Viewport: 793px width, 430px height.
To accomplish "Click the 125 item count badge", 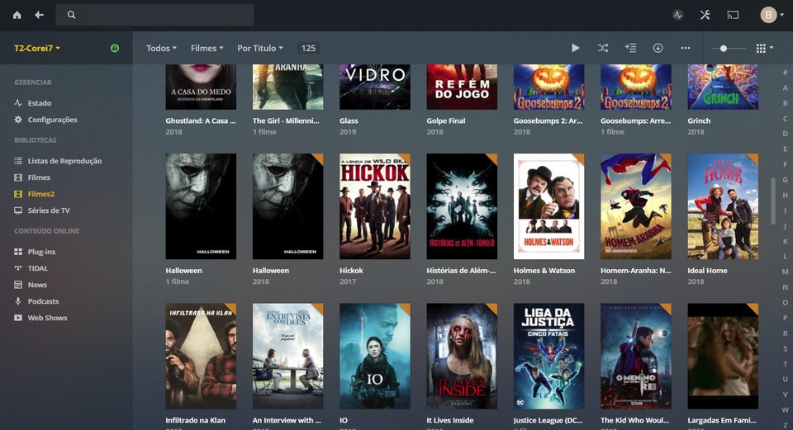I will pos(308,48).
